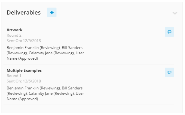Add a new deliverable with plus button

click(x=52, y=12)
